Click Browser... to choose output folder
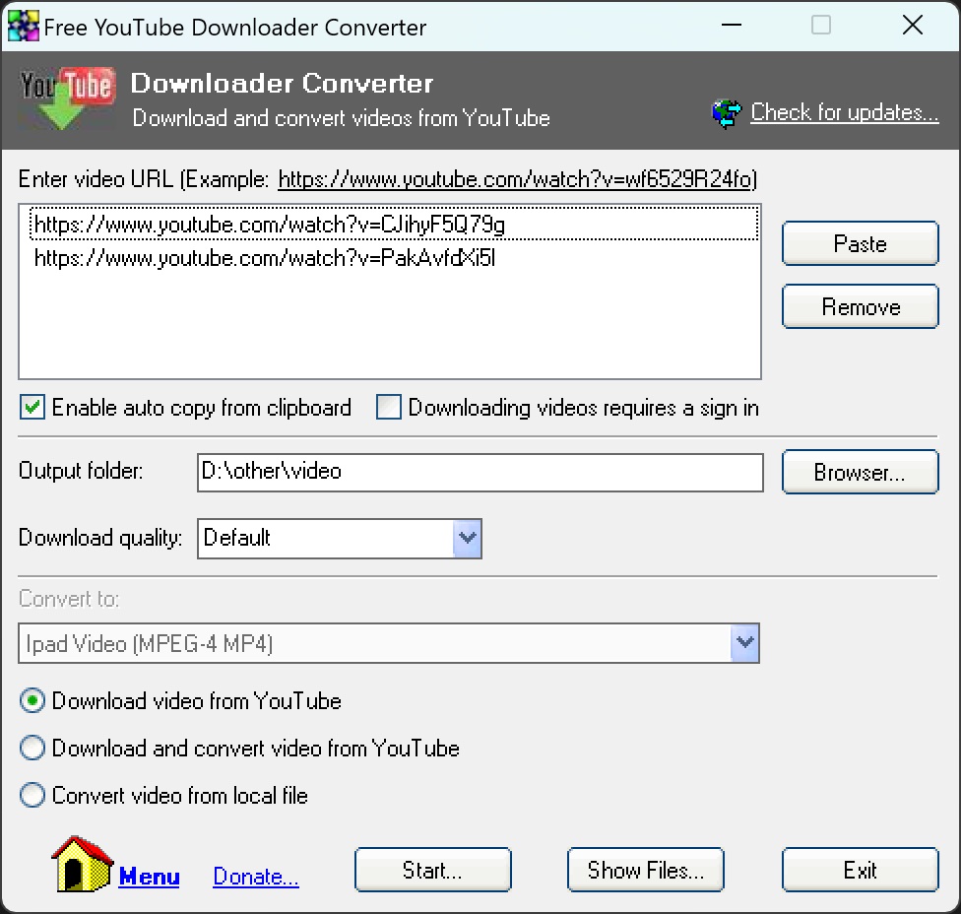The height and width of the screenshot is (914, 961). 860,473
